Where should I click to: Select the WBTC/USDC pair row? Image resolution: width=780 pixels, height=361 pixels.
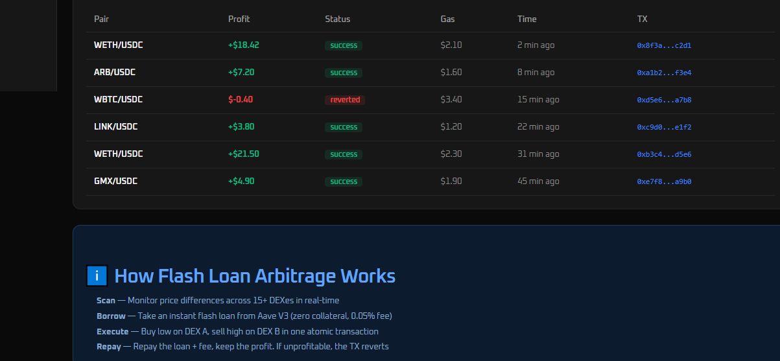(118, 100)
